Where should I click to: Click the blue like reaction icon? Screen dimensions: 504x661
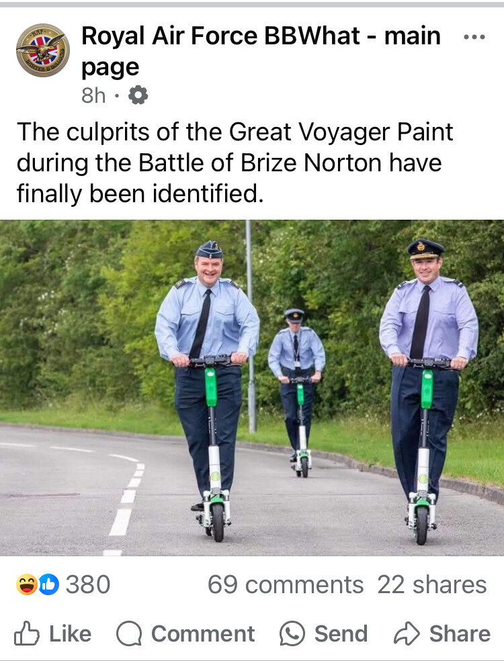49,584
